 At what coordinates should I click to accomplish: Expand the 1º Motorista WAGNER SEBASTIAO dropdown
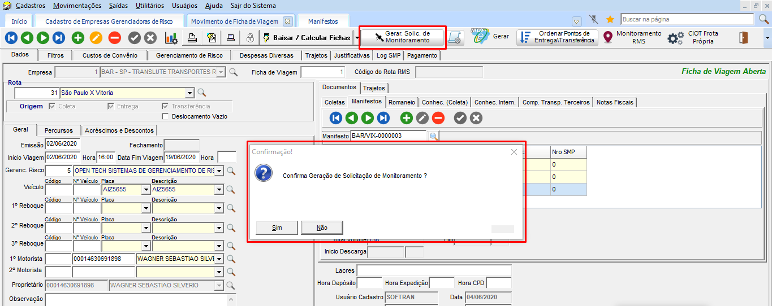point(219,259)
